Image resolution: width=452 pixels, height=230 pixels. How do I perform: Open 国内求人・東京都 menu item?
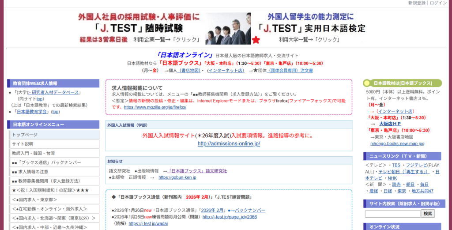54,200
